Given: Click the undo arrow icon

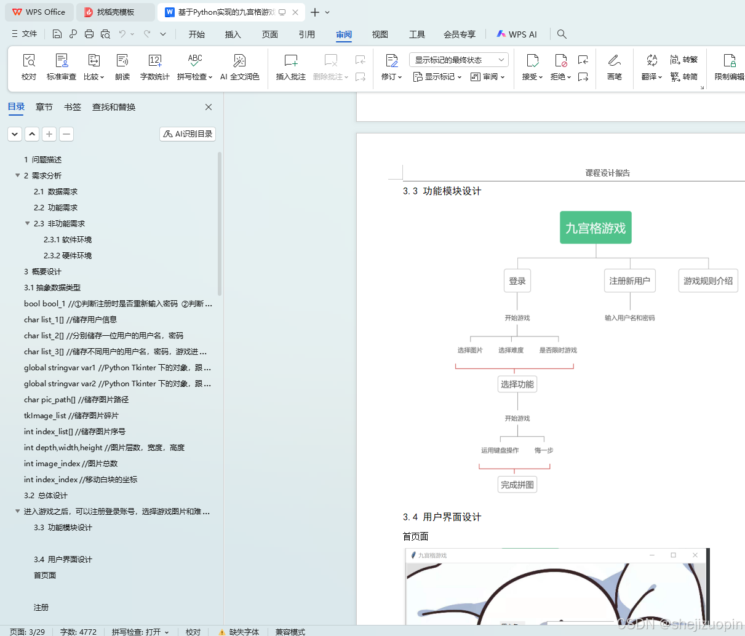Looking at the screenshot, I should click(x=122, y=34).
